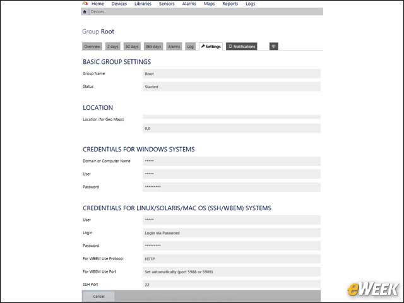Click the Status field showing Started
The width and height of the screenshot is (404, 303).
pyautogui.click(x=232, y=87)
